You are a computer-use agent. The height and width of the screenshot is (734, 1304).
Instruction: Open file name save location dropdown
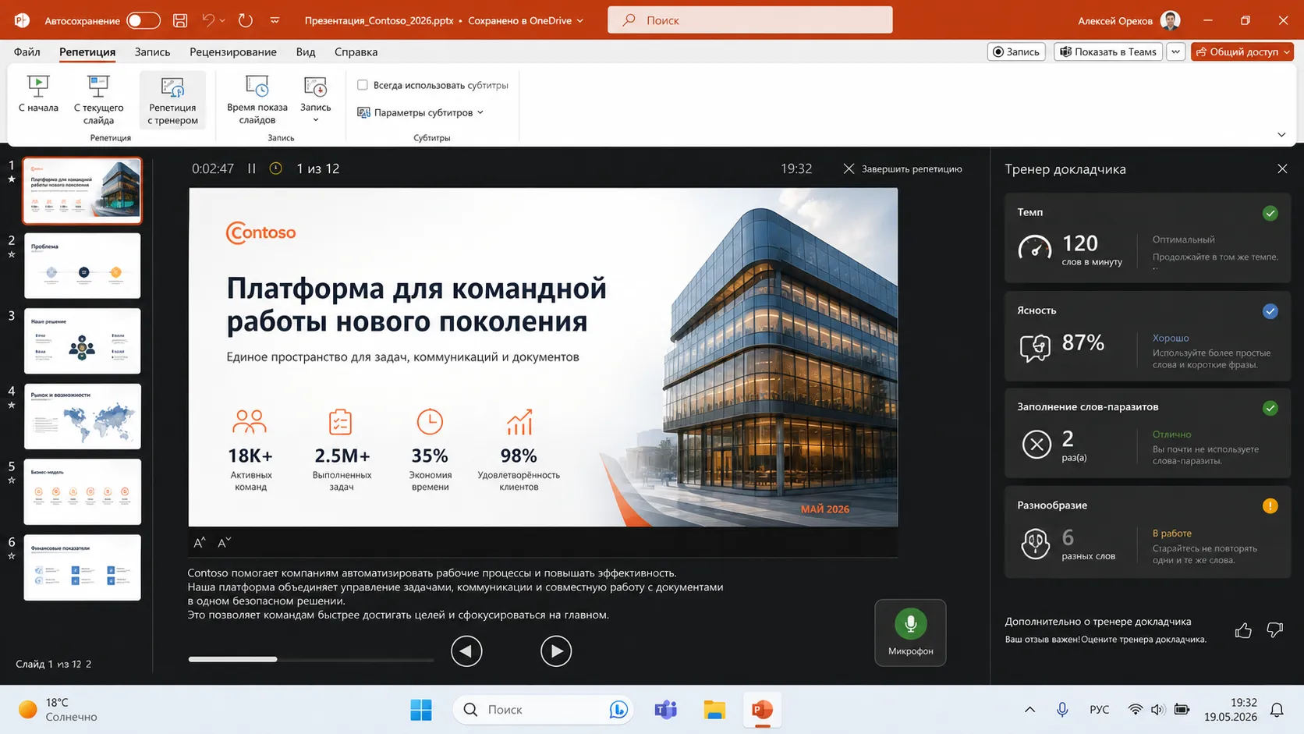click(580, 21)
